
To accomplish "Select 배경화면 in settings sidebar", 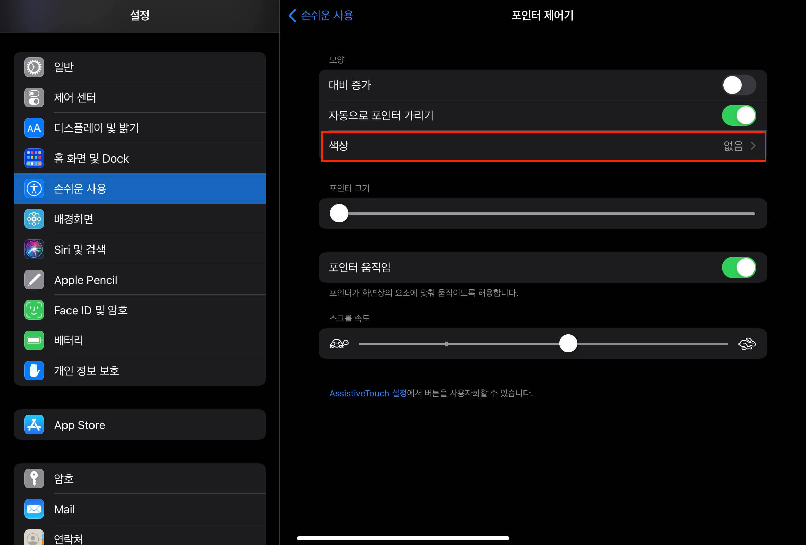I will [74, 219].
